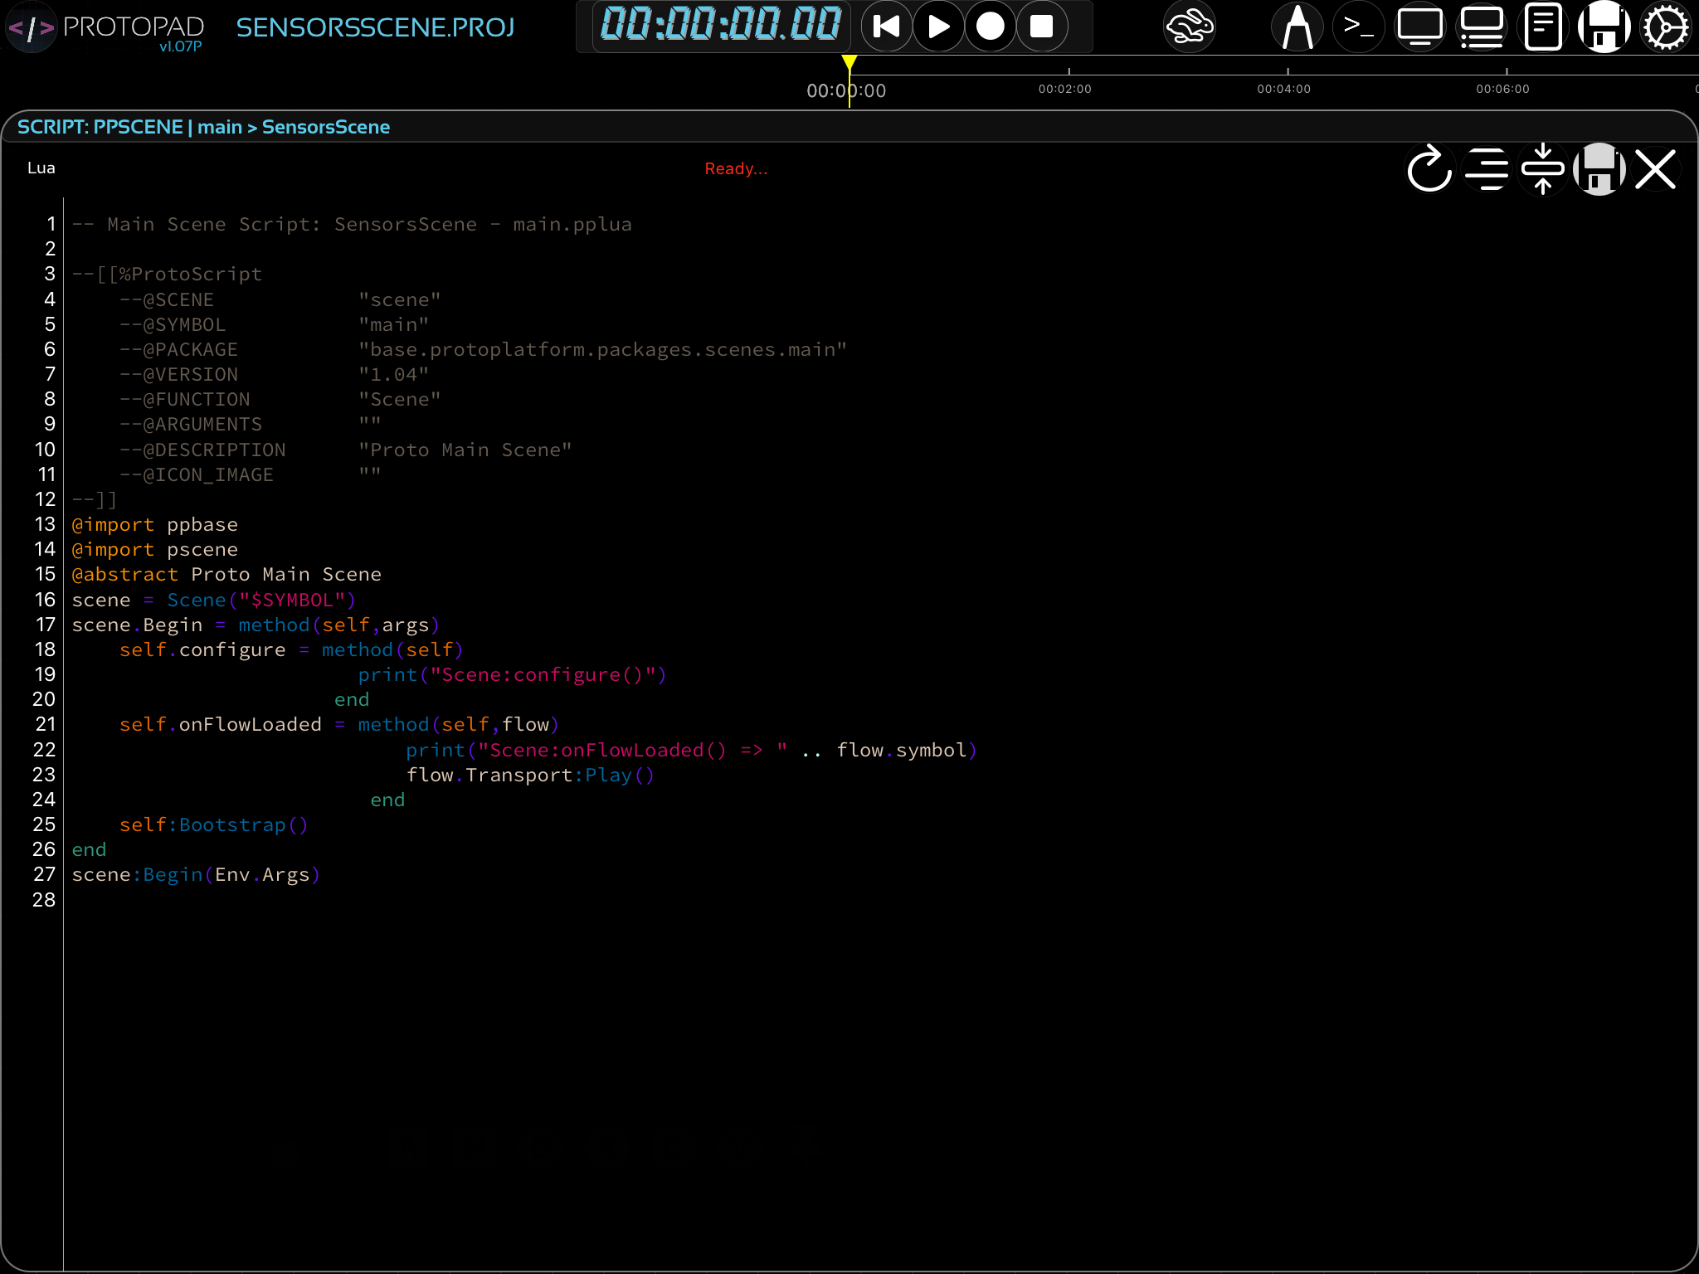The image size is (1699, 1274).
Task: Click the single monitor display icon
Action: point(1419,27)
